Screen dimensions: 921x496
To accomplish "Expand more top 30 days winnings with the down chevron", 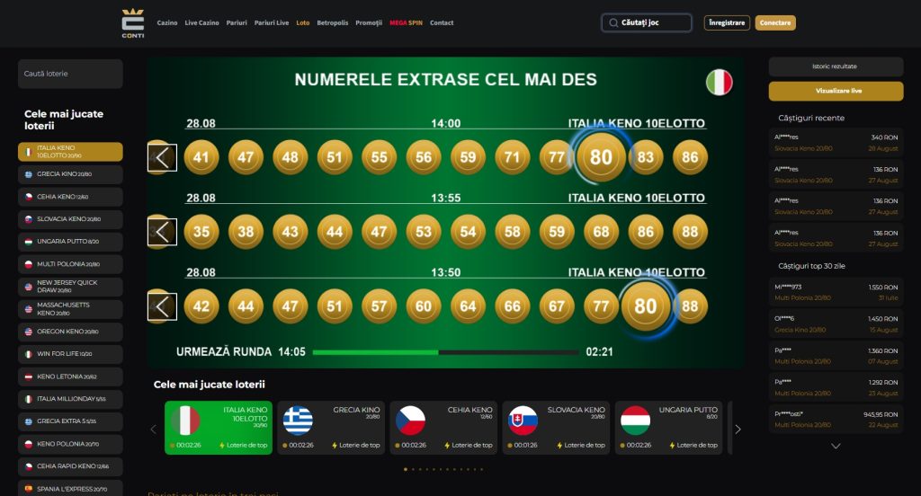I will (836, 446).
